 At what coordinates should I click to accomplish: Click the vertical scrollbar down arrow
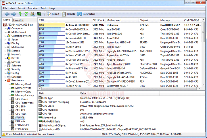click(x=203, y=85)
